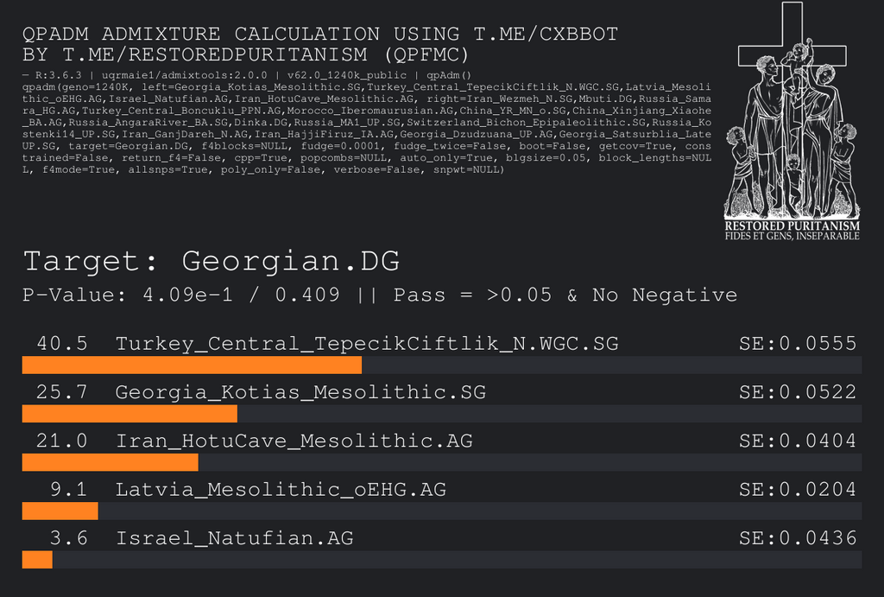Click the Fides et Gens, Inseparable motto
The image size is (884, 597).
[x=792, y=236]
